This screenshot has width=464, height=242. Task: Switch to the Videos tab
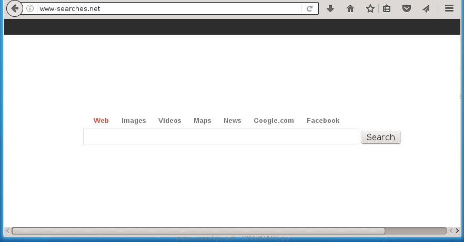169,121
